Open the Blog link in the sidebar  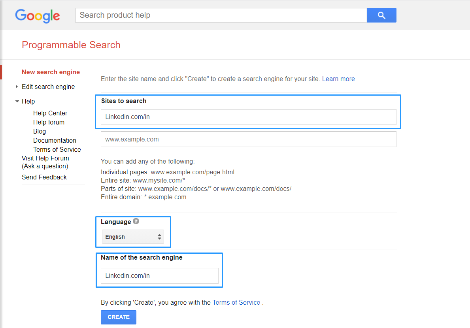[40, 131]
